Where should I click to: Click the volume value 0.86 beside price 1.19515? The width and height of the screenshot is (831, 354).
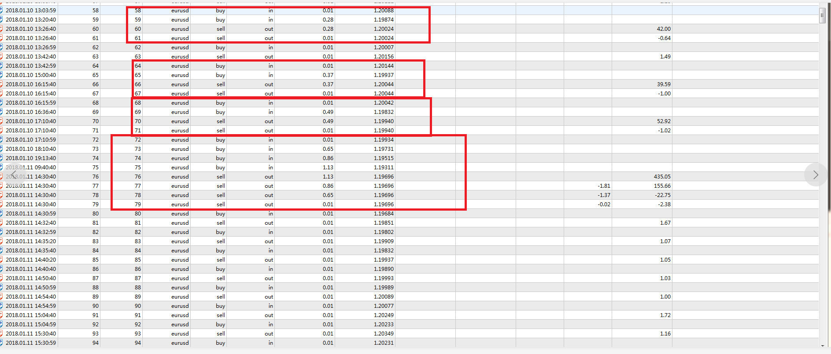tap(328, 158)
